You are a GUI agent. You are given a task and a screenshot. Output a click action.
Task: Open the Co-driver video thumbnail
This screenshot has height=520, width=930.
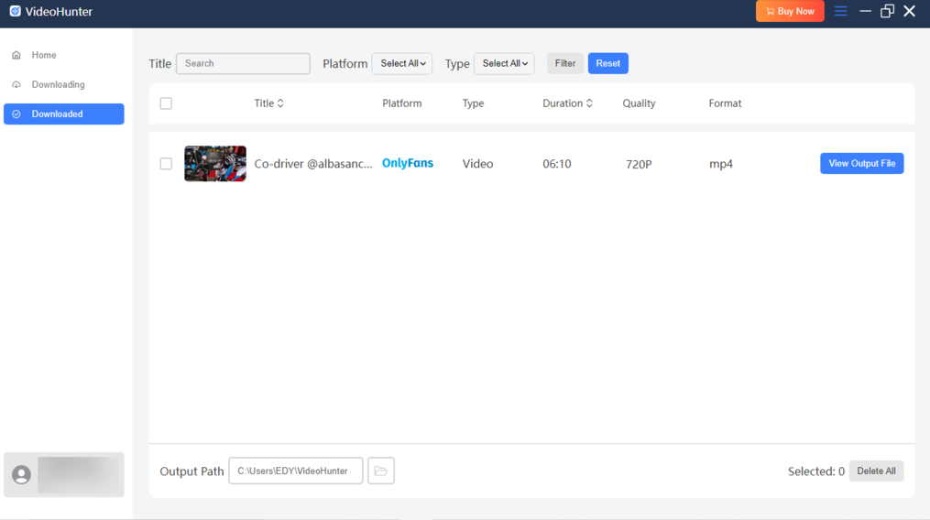[x=215, y=164]
